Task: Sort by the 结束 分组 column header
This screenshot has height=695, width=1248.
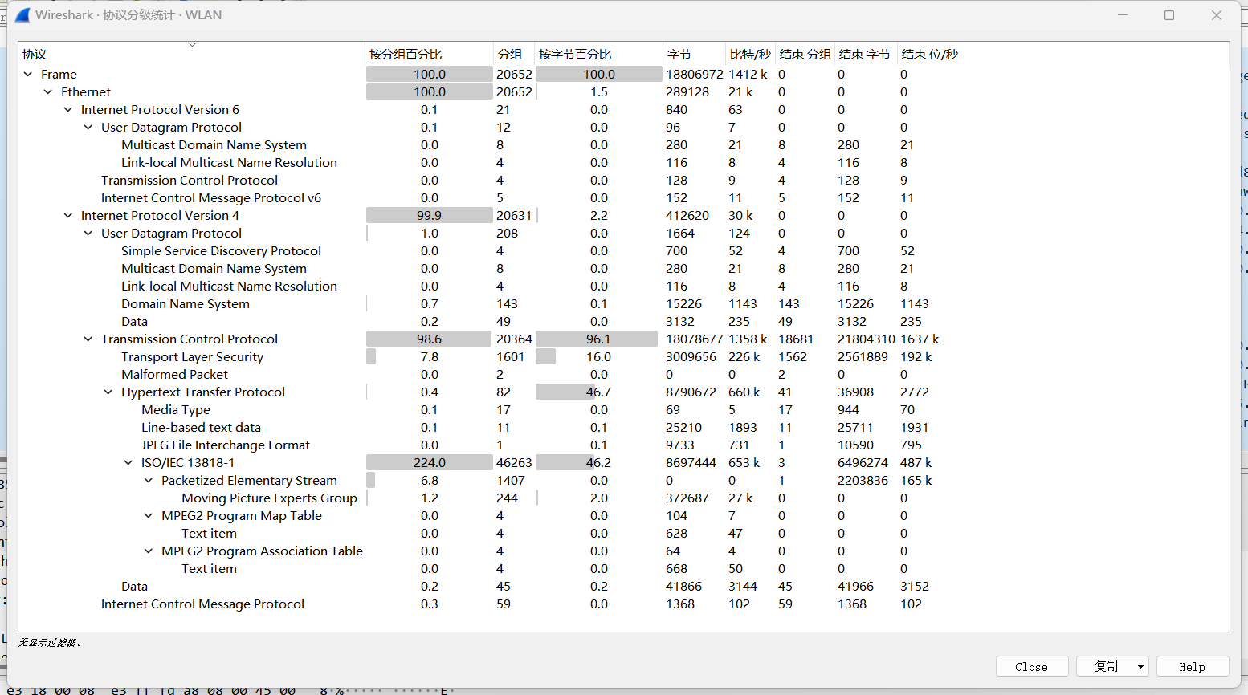Action: 805,54
